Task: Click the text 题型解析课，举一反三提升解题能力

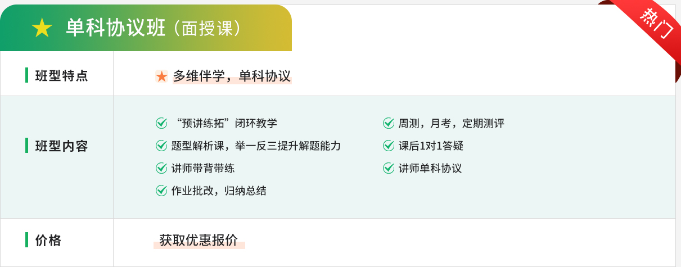Action: pyautogui.click(x=256, y=146)
